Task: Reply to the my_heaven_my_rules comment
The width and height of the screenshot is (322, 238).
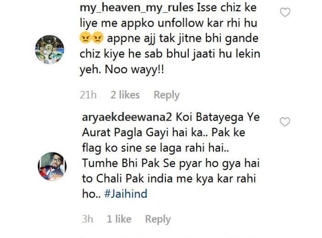Action: point(167,95)
